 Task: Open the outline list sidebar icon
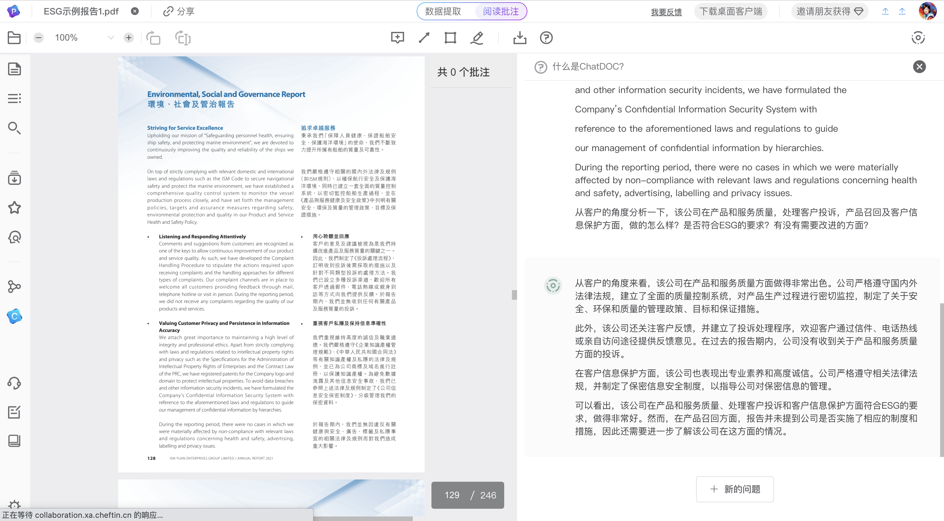(14, 98)
